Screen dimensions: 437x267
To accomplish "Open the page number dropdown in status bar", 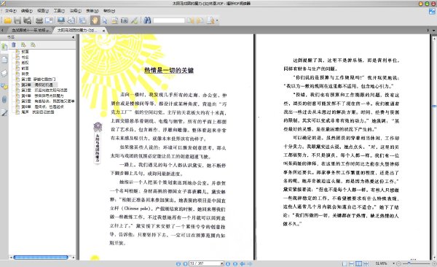I will [x=222, y=263].
